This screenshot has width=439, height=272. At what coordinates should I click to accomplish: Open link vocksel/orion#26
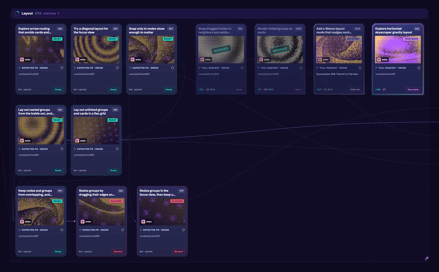pos(29,74)
